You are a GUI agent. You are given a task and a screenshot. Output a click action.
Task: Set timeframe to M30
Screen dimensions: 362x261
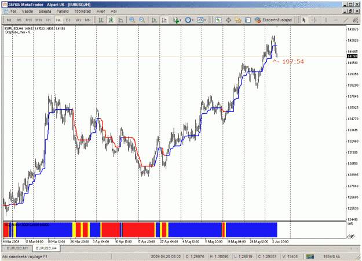tap(39, 20)
